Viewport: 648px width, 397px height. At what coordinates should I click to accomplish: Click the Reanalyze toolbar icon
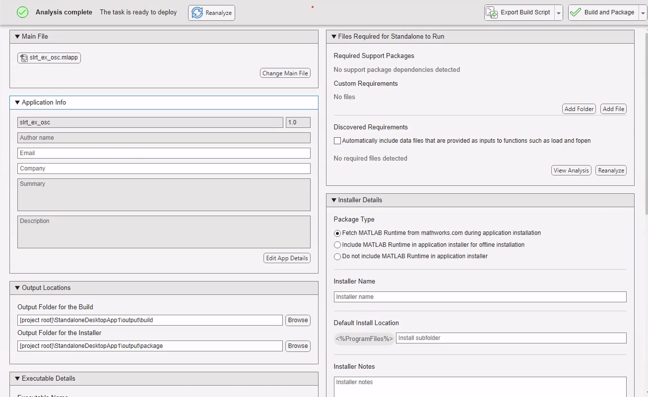point(197,12)
